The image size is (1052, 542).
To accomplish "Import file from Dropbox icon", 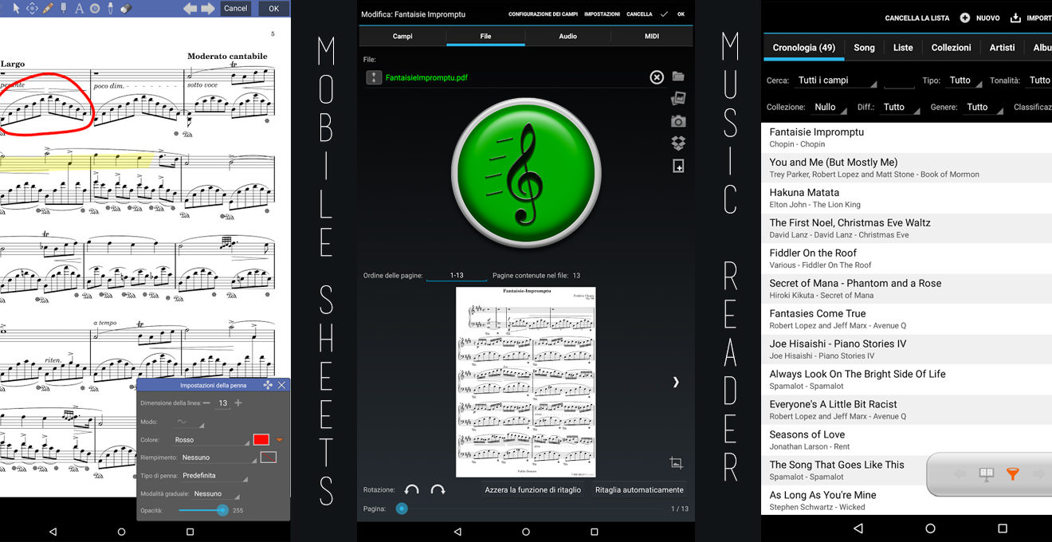I will tap(678, 143).
